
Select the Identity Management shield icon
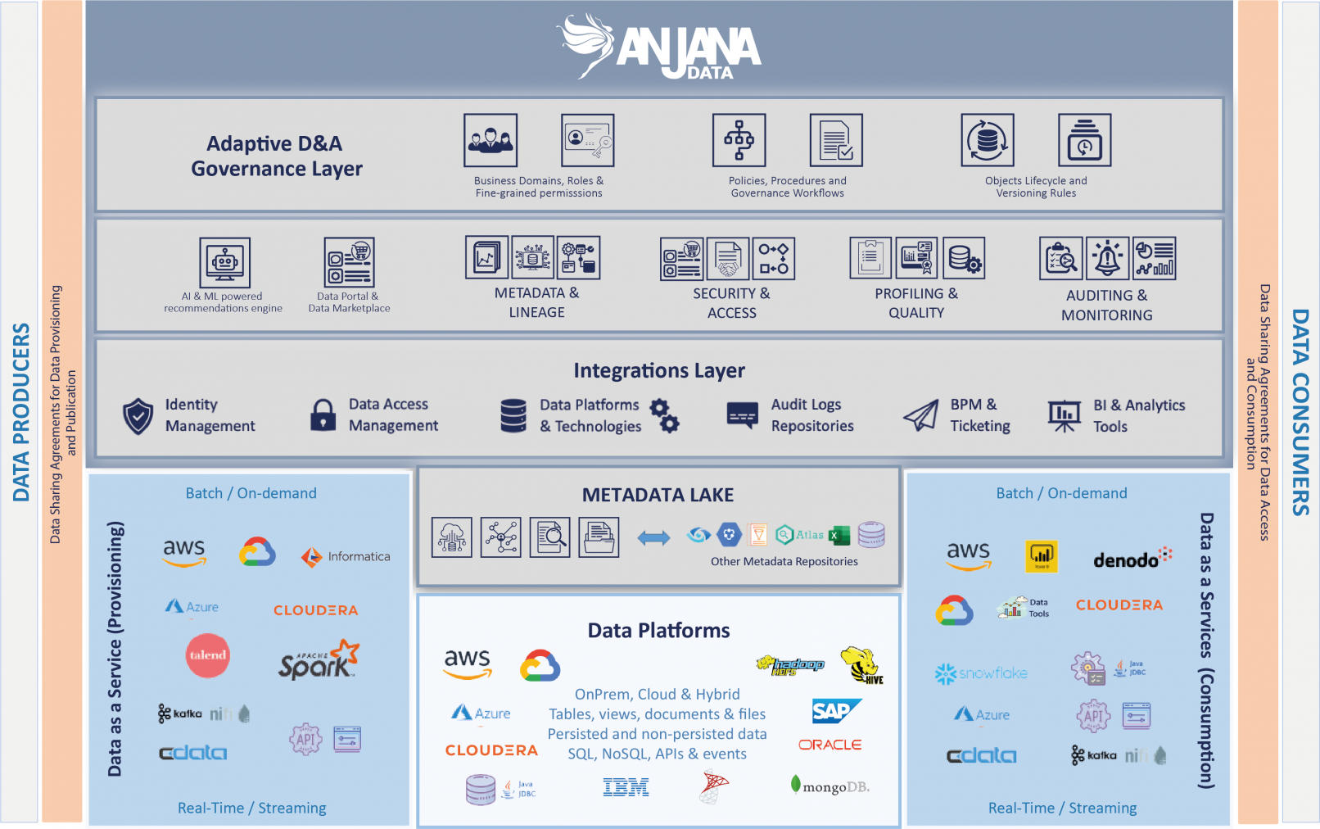pyautogui.click(x=138, y=416)
